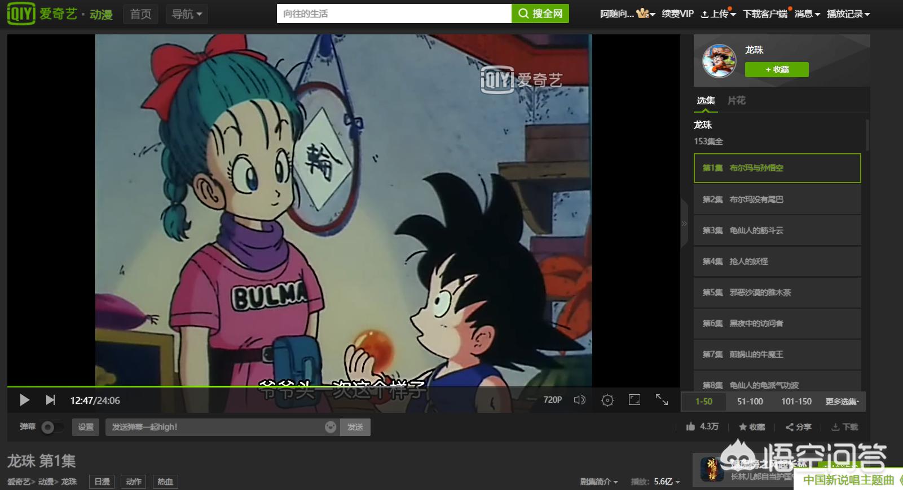Click the 搜全网 search button
The height and width of the screenshot is (490, 903).
point(540,14)
